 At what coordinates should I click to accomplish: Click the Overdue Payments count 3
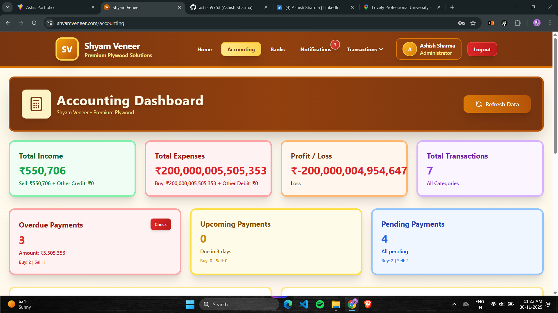point(22,240)
